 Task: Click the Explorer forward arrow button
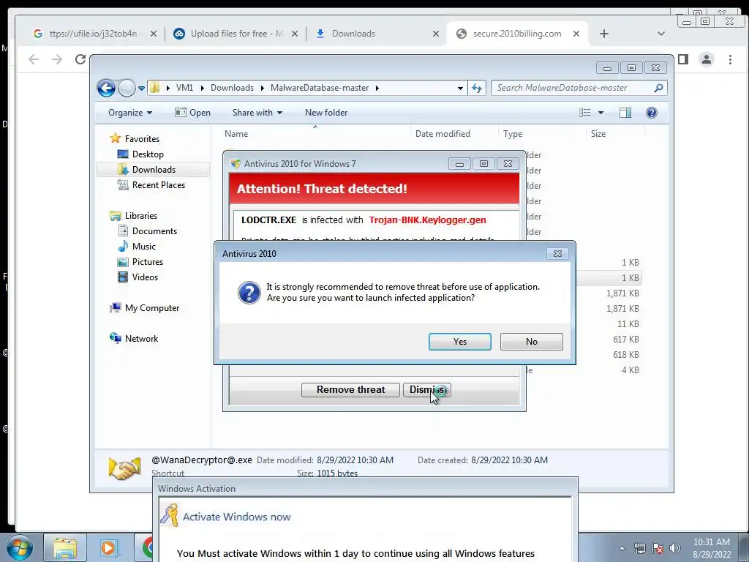[127, 88]
